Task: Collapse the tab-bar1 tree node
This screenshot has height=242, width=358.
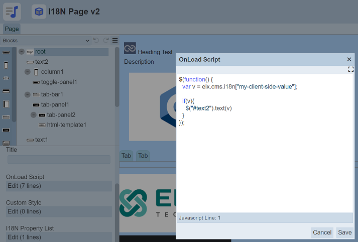Action: tap(28, 94)
